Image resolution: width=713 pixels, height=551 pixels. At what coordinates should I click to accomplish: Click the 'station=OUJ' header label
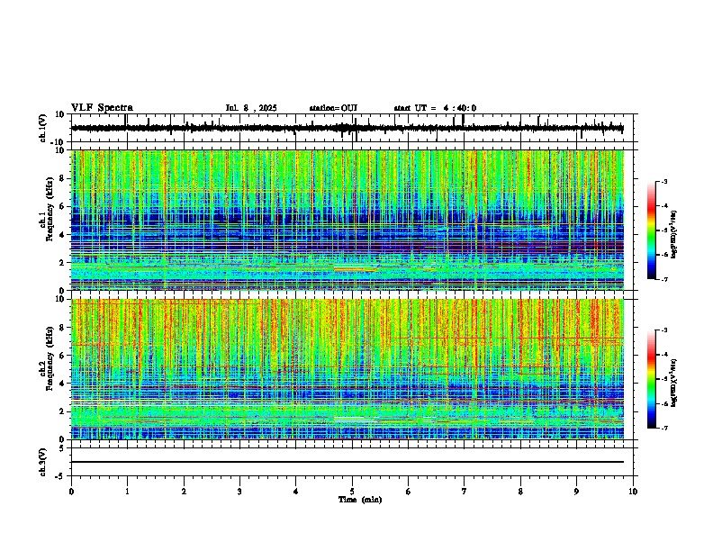click(x=333, y=108)
